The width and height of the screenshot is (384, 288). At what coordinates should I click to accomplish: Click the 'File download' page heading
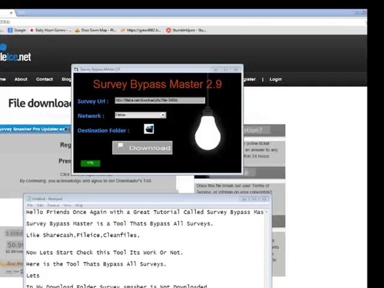40,103
